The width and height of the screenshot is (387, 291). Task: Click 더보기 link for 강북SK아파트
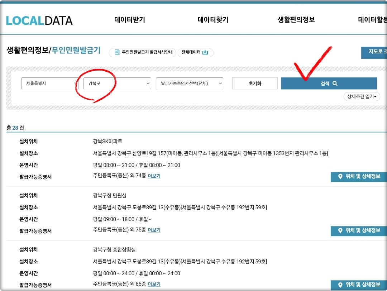154,176
